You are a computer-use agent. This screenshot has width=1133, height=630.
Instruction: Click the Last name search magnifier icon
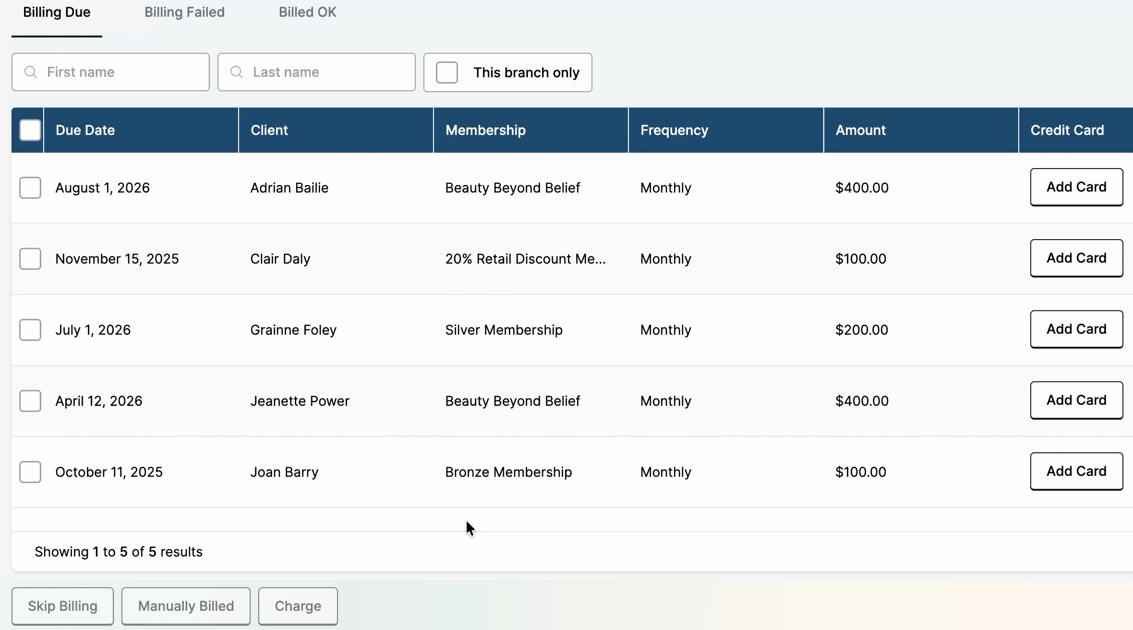click(x=237, y=72)
